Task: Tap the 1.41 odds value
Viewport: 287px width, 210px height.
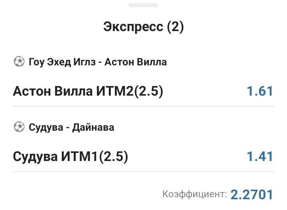Action: 259,157
